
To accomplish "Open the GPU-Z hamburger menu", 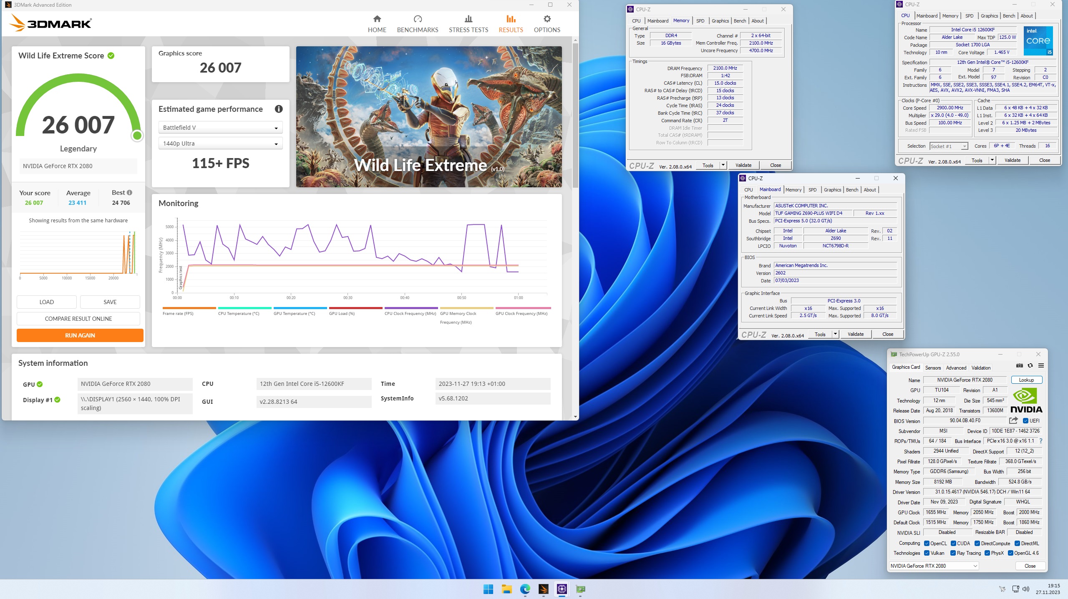I will click(x=1041, y=365).
